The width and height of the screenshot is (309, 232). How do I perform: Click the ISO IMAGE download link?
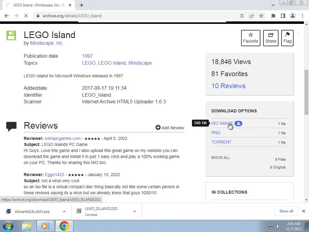point(222,123)
